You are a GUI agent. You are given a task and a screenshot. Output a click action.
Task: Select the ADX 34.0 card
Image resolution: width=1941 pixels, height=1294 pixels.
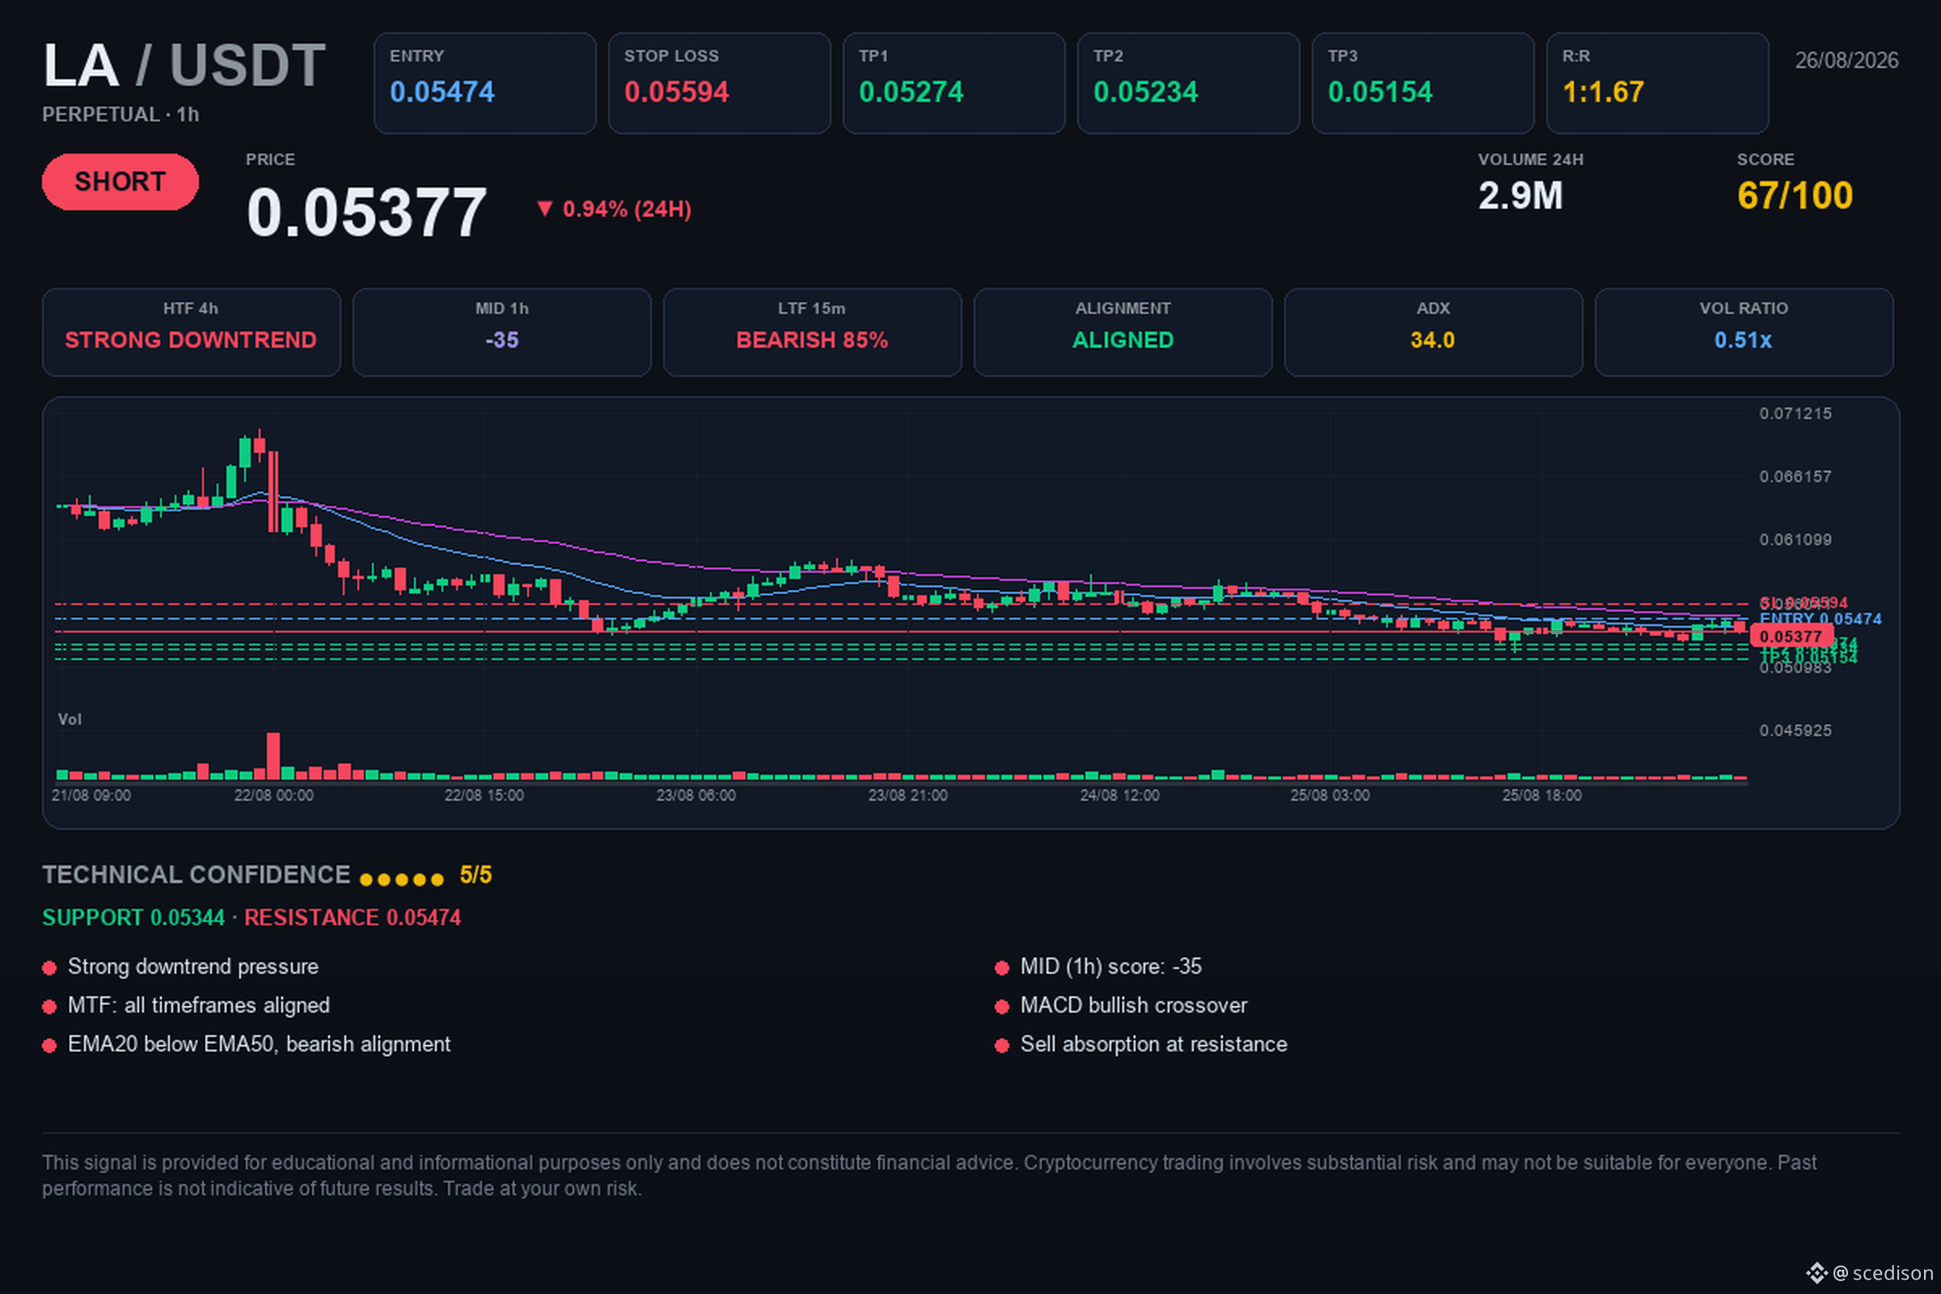pos(1432,332)
